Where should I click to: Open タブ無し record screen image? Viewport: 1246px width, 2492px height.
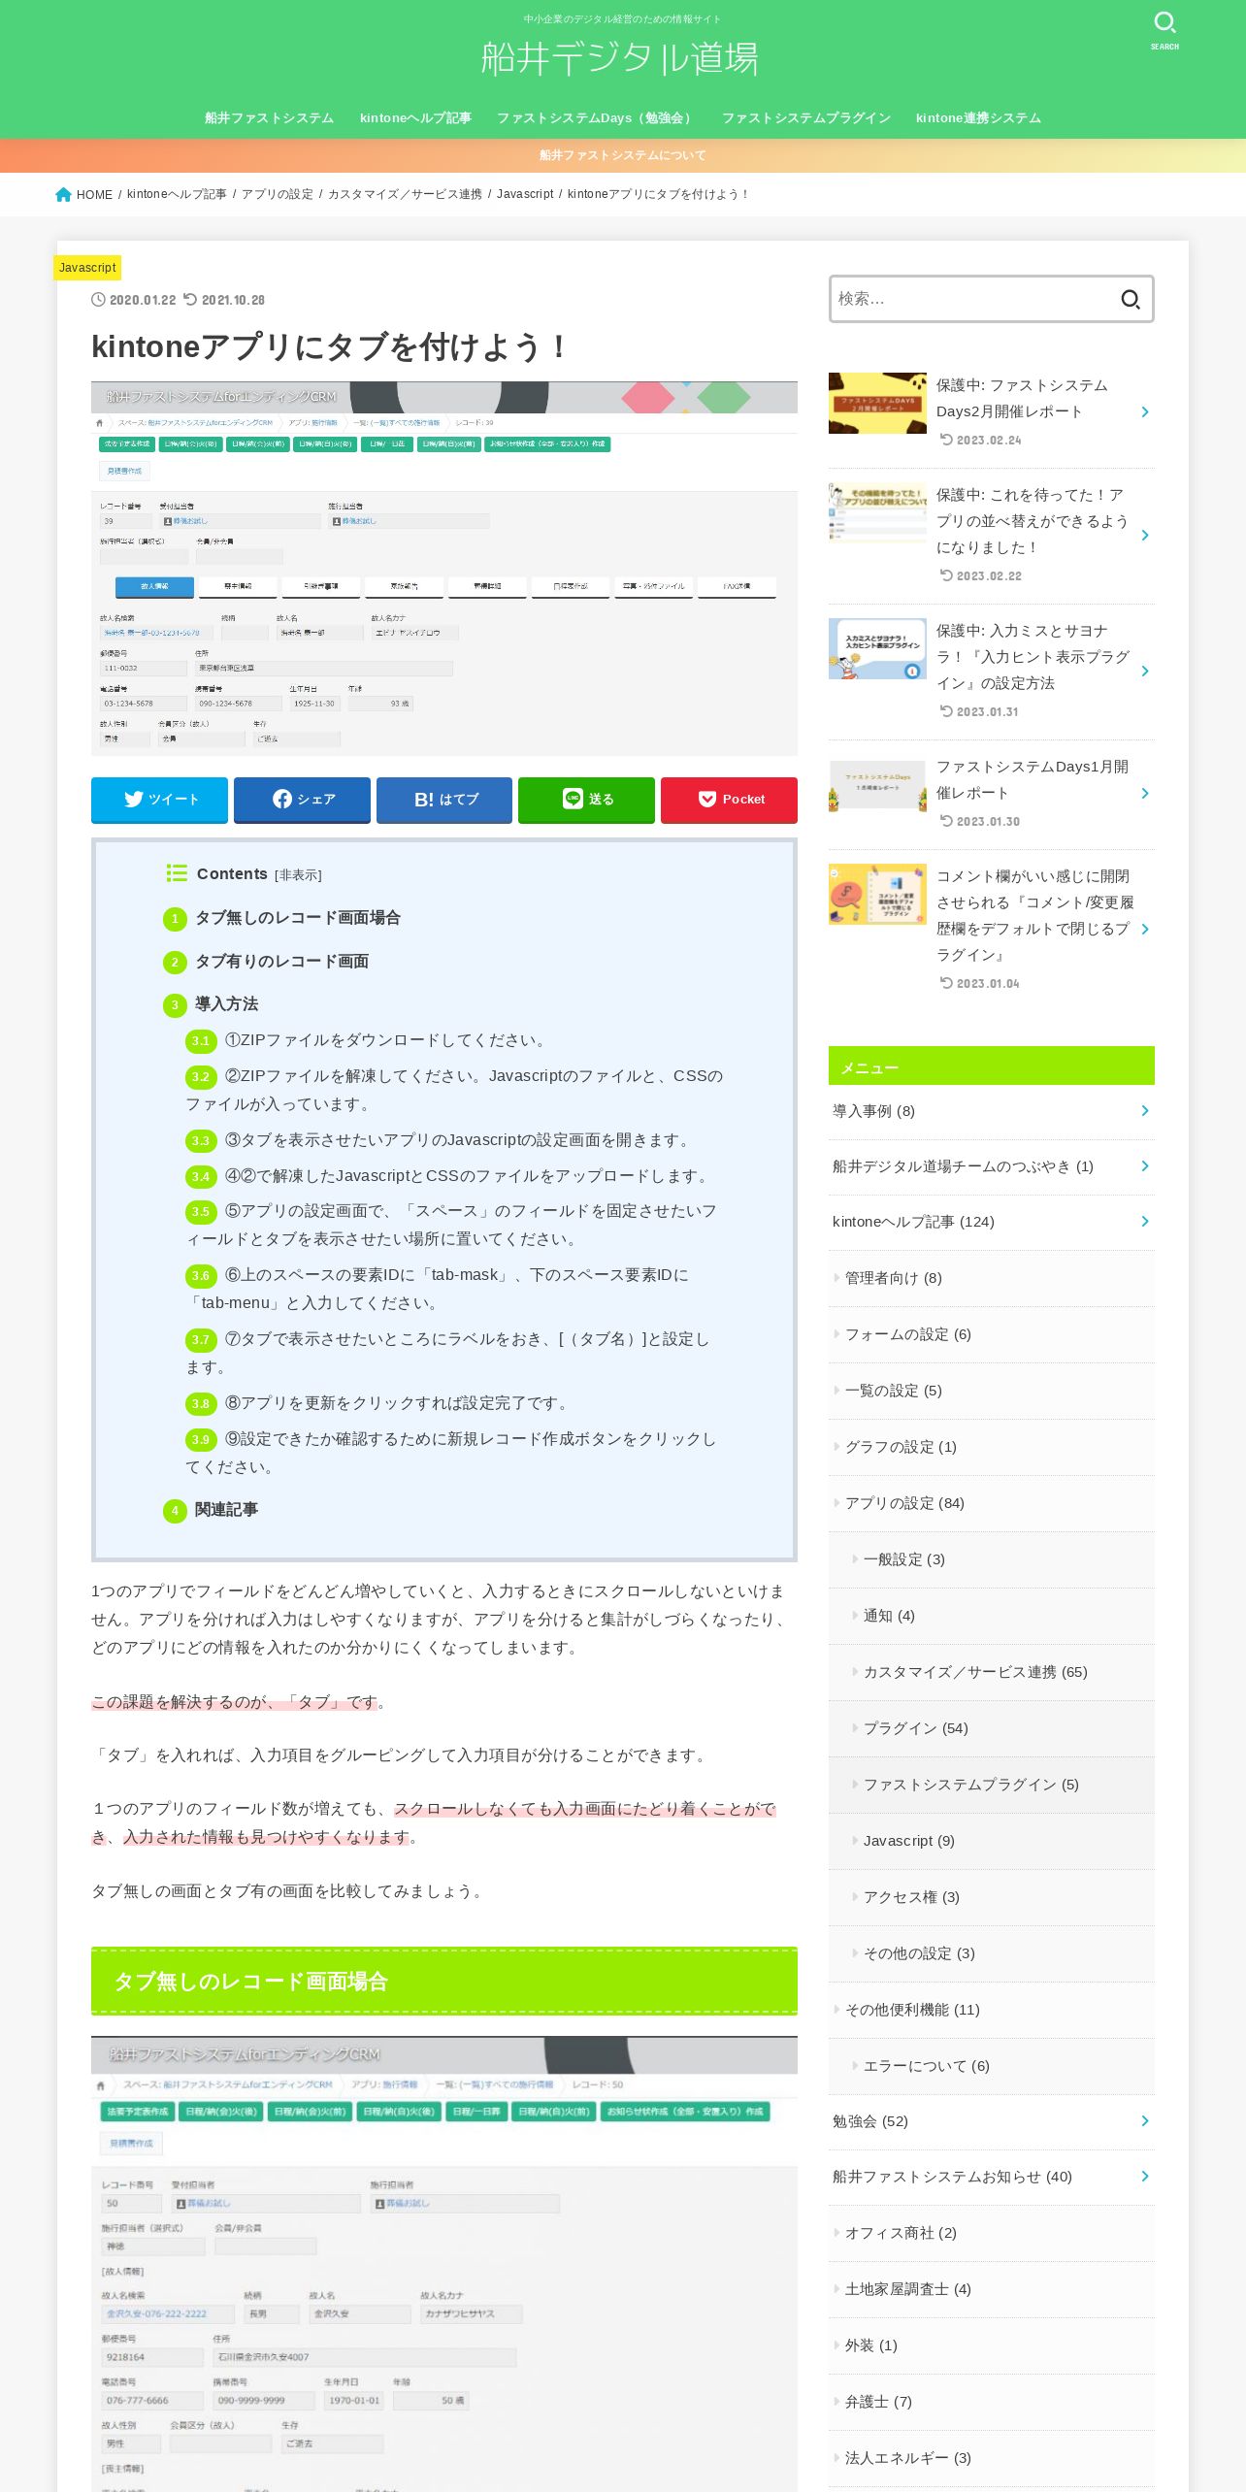(x=444, y=2263)
